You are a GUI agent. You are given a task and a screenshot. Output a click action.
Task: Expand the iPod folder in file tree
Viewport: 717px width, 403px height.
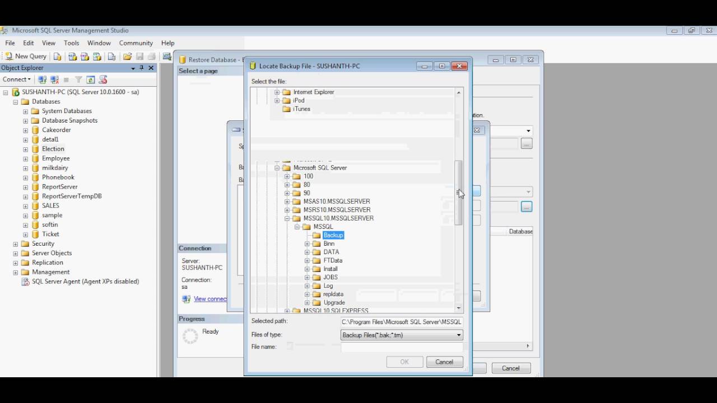pos(277,101)
